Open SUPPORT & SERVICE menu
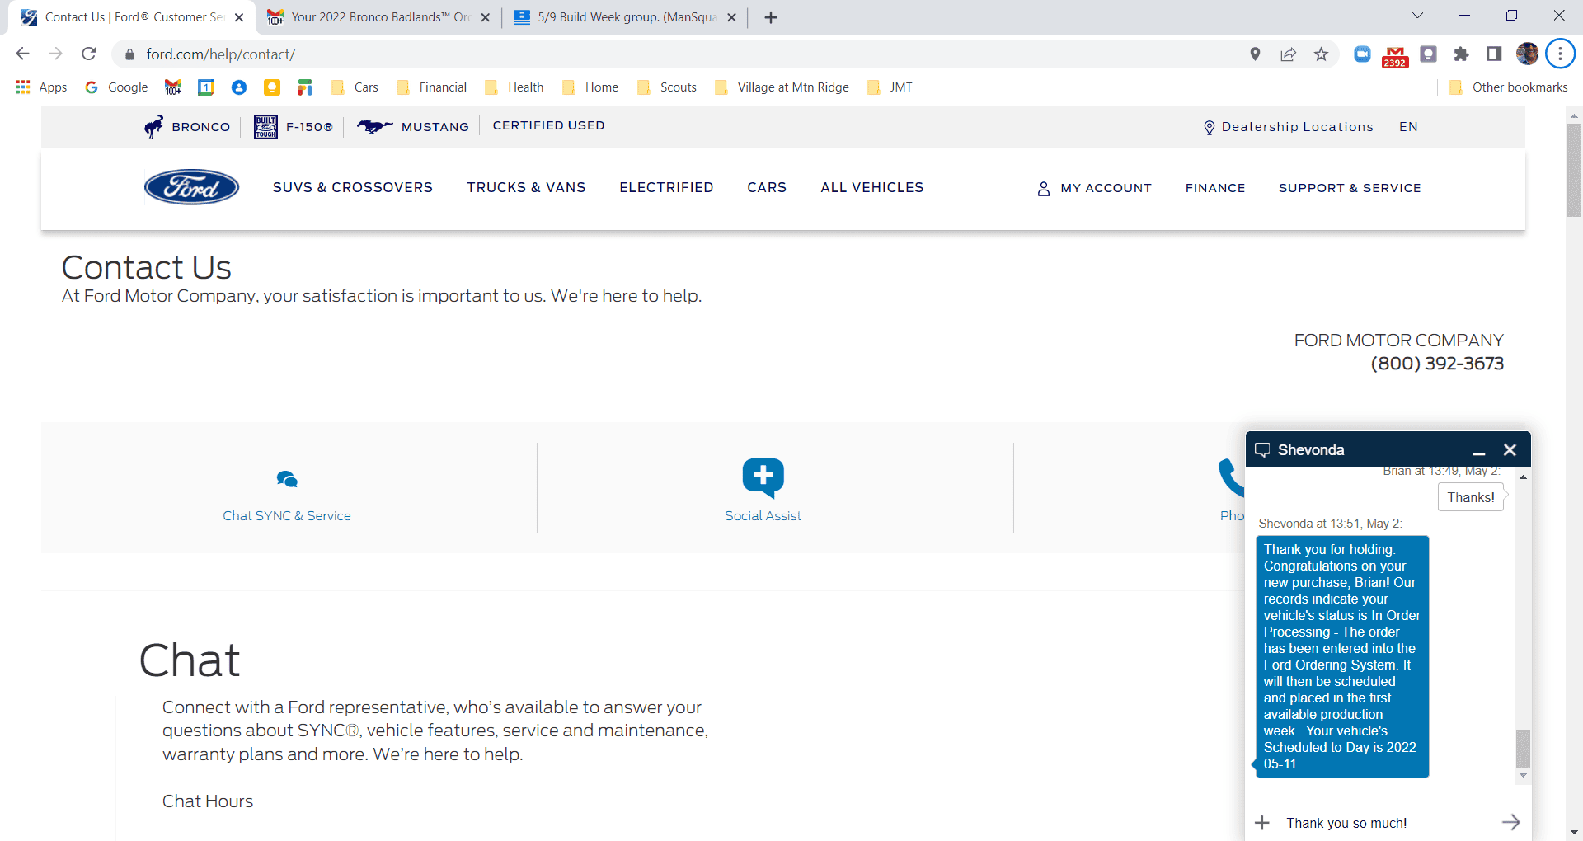The height and width of the screenshot is (841, 1583). pos(1350,188)
